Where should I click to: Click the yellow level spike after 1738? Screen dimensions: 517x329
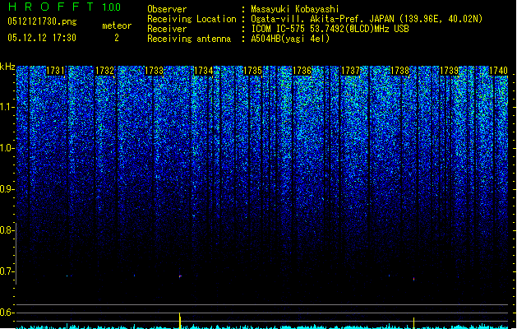[x=413, y=323]
